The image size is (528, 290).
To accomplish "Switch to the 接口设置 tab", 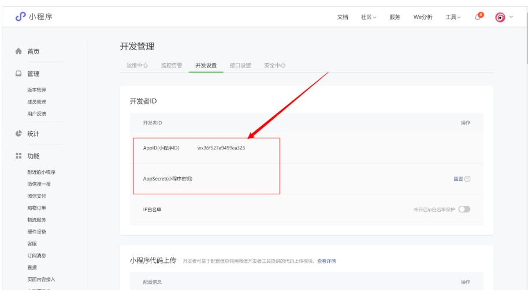I will pyautogui.click(x=240, y=65).
